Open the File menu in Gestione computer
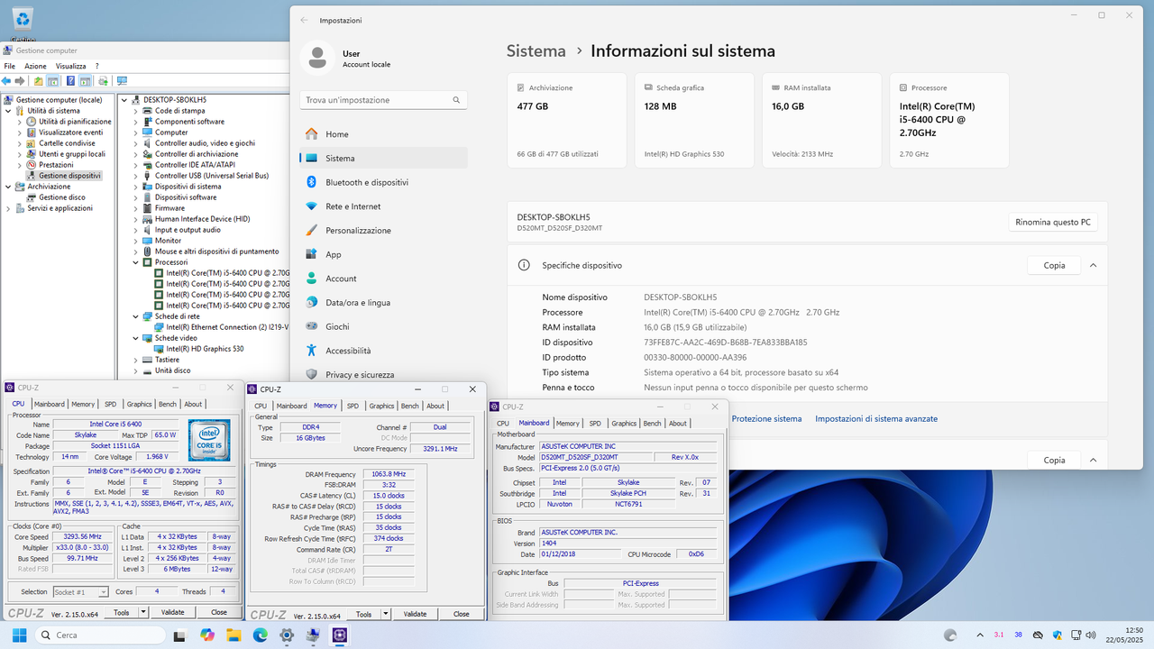 pyautogui.click(x=10, y=66)
